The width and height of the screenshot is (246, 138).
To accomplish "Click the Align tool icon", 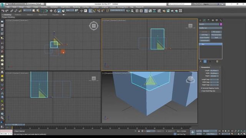I will pyautogui.click(x=132, y=11).
